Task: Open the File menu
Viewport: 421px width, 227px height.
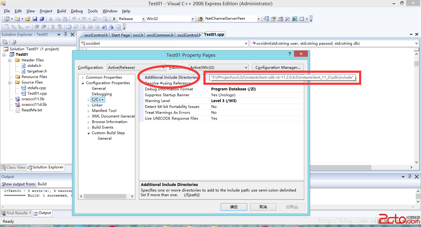Action: pyautogui.click(x=7, y=11)
